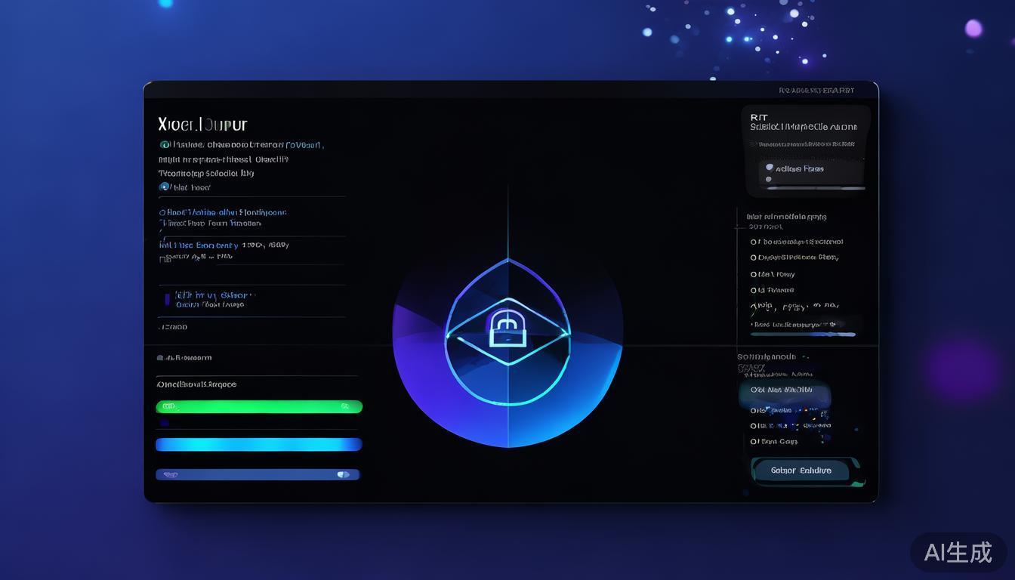This screenshot has height=580, width=1015.
Task: Toggle the switch on the bottom dark blue bar
Action: [344, 475]
